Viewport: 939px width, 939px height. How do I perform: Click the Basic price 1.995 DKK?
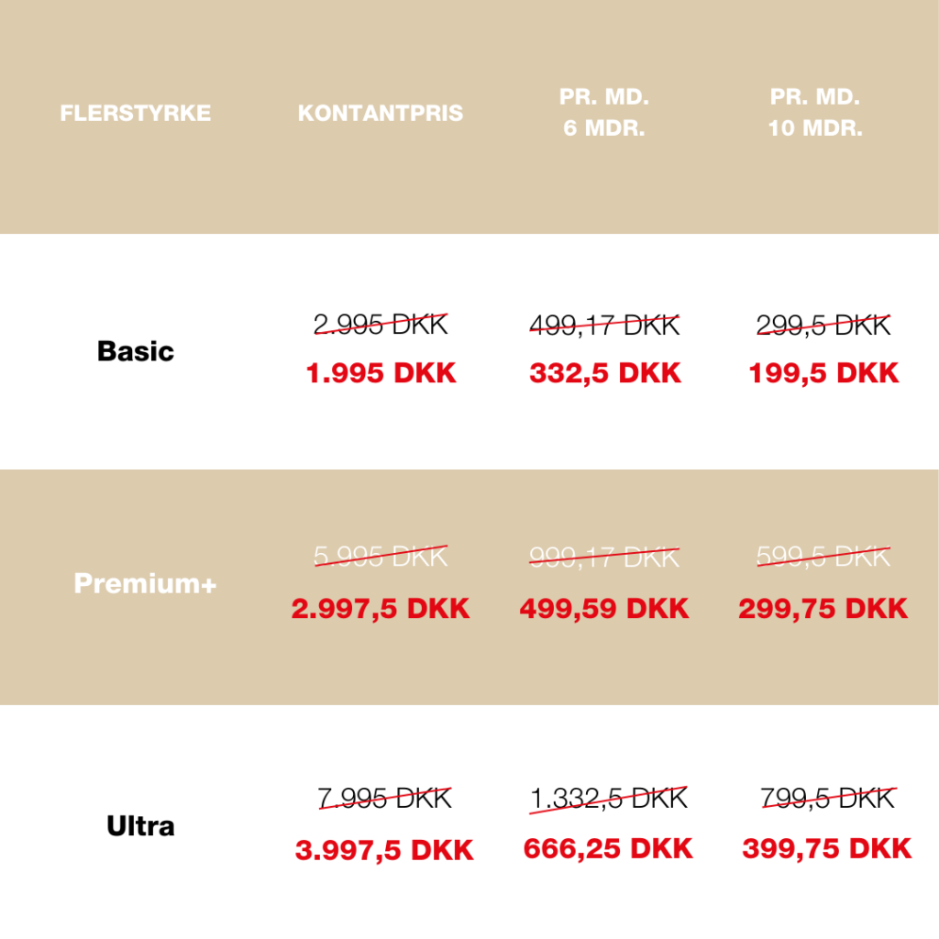point(381,374)
